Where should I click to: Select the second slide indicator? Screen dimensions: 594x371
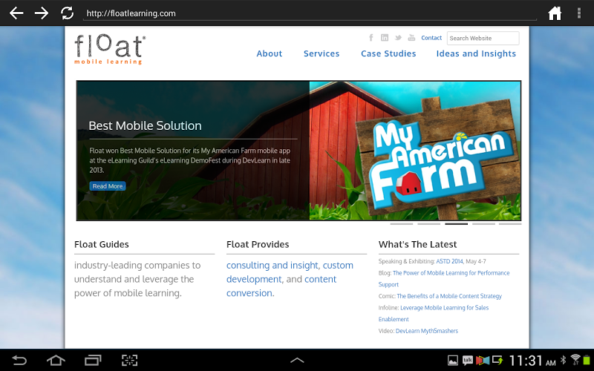(429, 224)
